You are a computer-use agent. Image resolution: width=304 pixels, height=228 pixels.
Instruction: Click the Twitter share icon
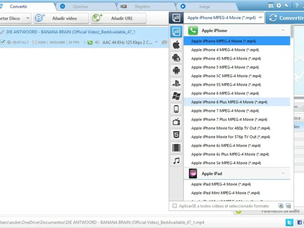(289, 222)
